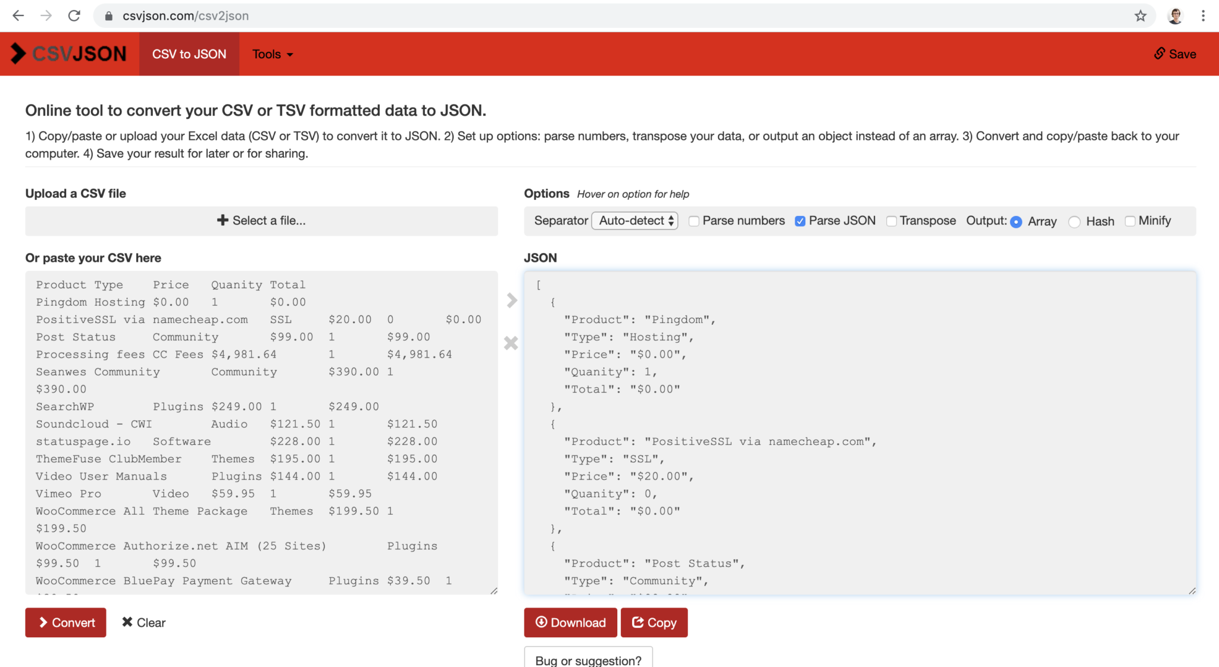1219x667 pixels.
Task: Click the "Options" heading text
Action: (546, 193)
